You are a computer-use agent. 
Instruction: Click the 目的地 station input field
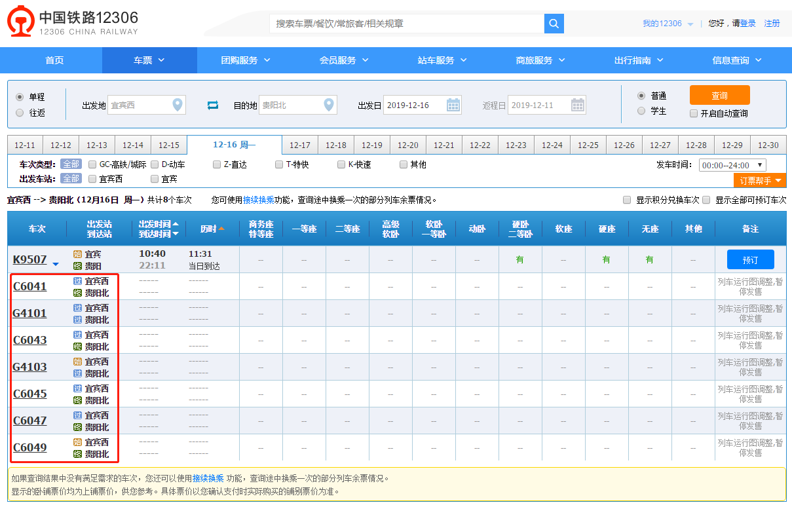(298, 105)
